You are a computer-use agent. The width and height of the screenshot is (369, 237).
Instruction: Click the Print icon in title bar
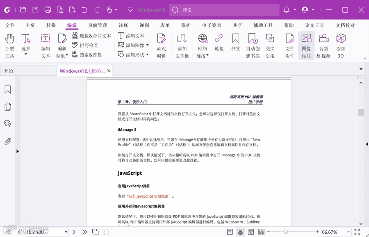48,10
